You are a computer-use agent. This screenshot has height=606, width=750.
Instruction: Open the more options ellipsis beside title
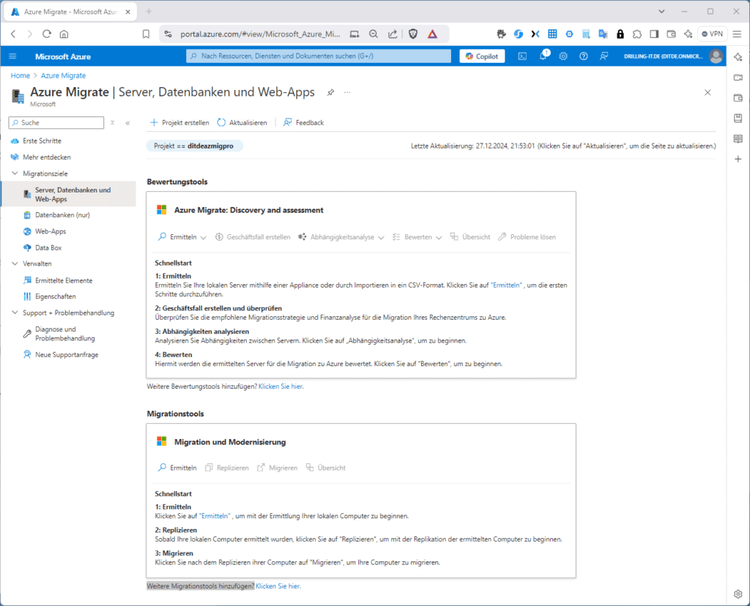(x=347, y=92)
